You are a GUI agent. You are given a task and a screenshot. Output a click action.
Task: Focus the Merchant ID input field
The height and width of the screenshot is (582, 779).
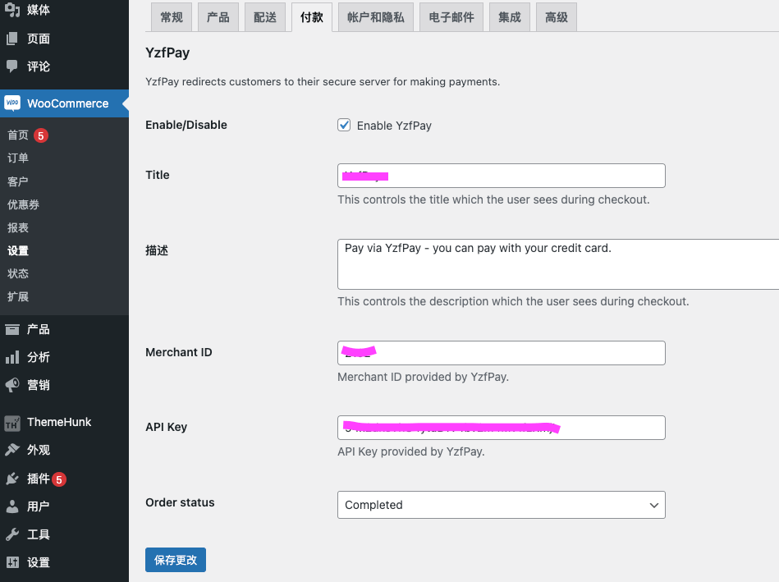coord(502,353)
